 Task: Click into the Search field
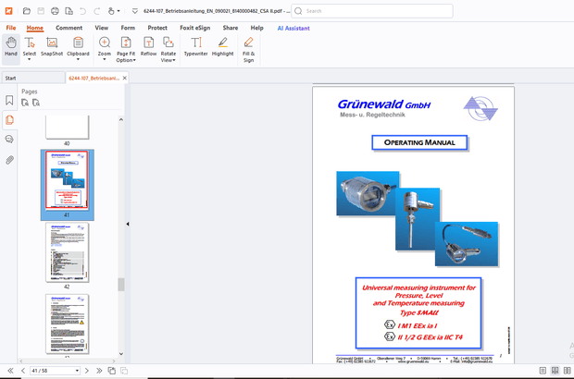[x=372, y=11]
